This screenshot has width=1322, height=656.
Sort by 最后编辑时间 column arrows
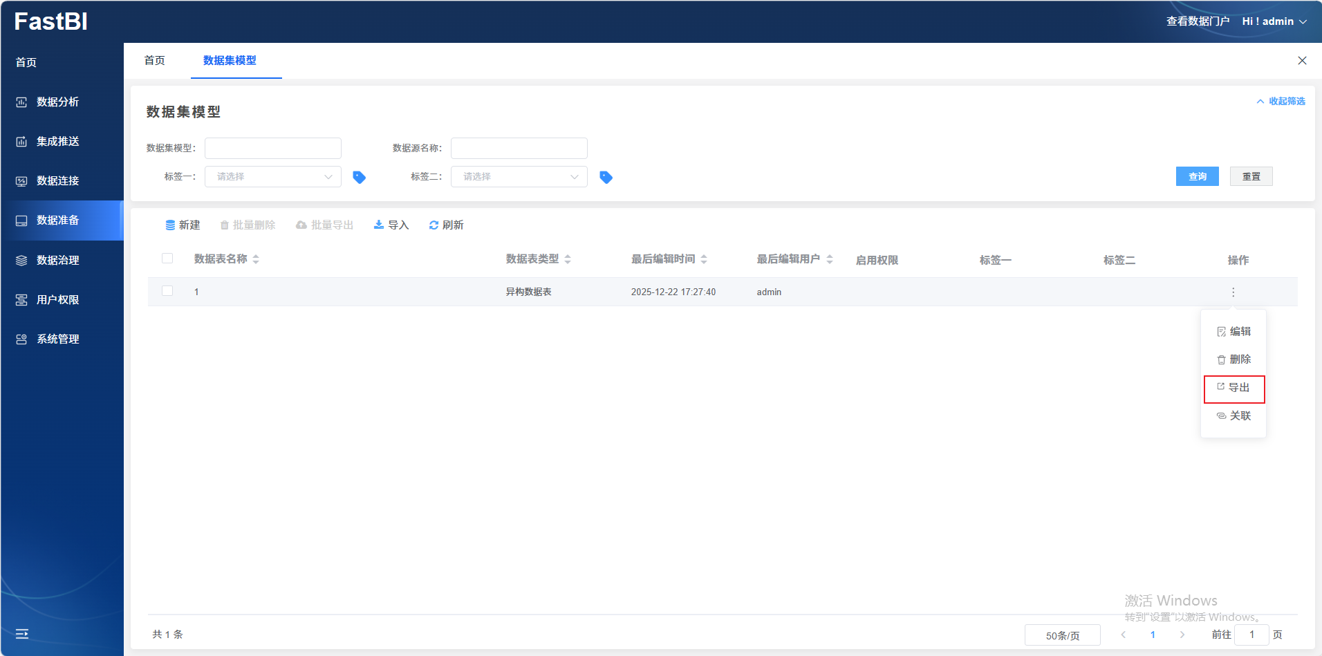point(704,259)
